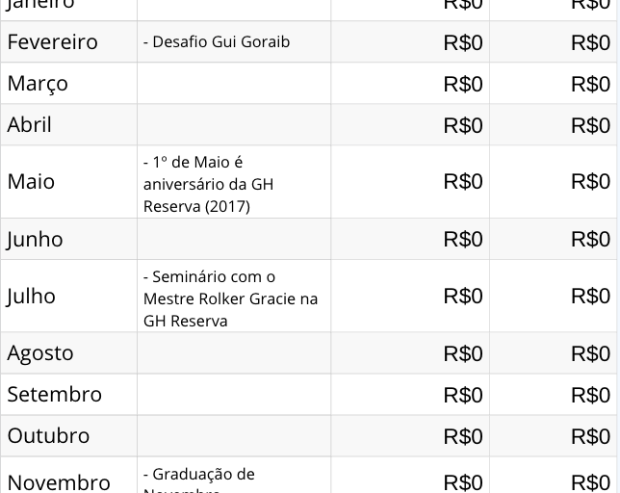This screenshot has height=493, width=620.
Task: Select last R$0 value in Outubro row
Action: 590,436
